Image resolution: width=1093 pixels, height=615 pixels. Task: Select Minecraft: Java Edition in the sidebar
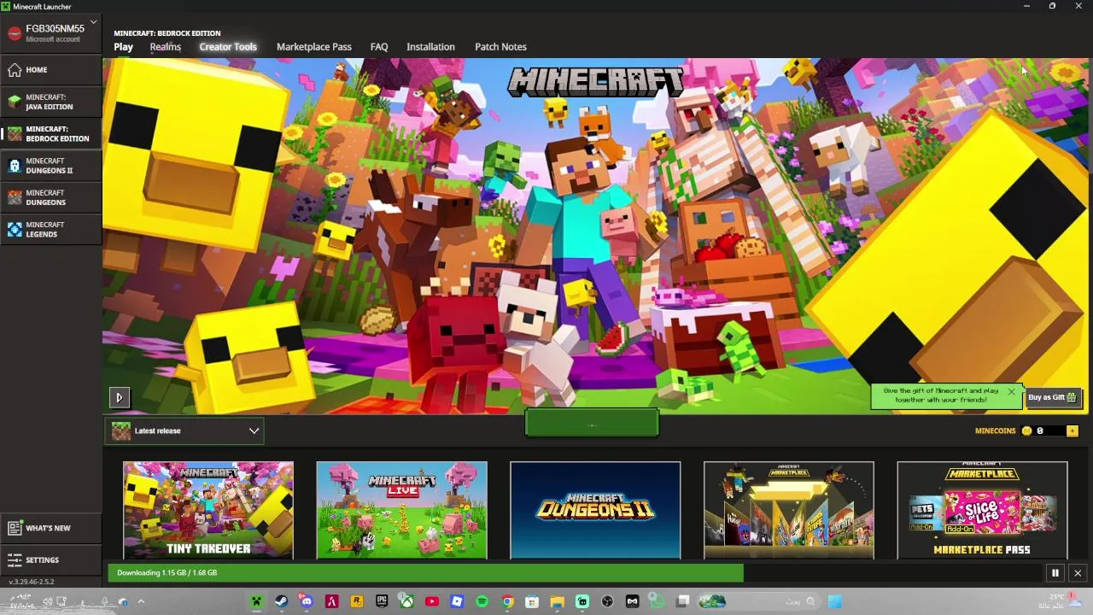pyautogui.click(x=51, y=102)
